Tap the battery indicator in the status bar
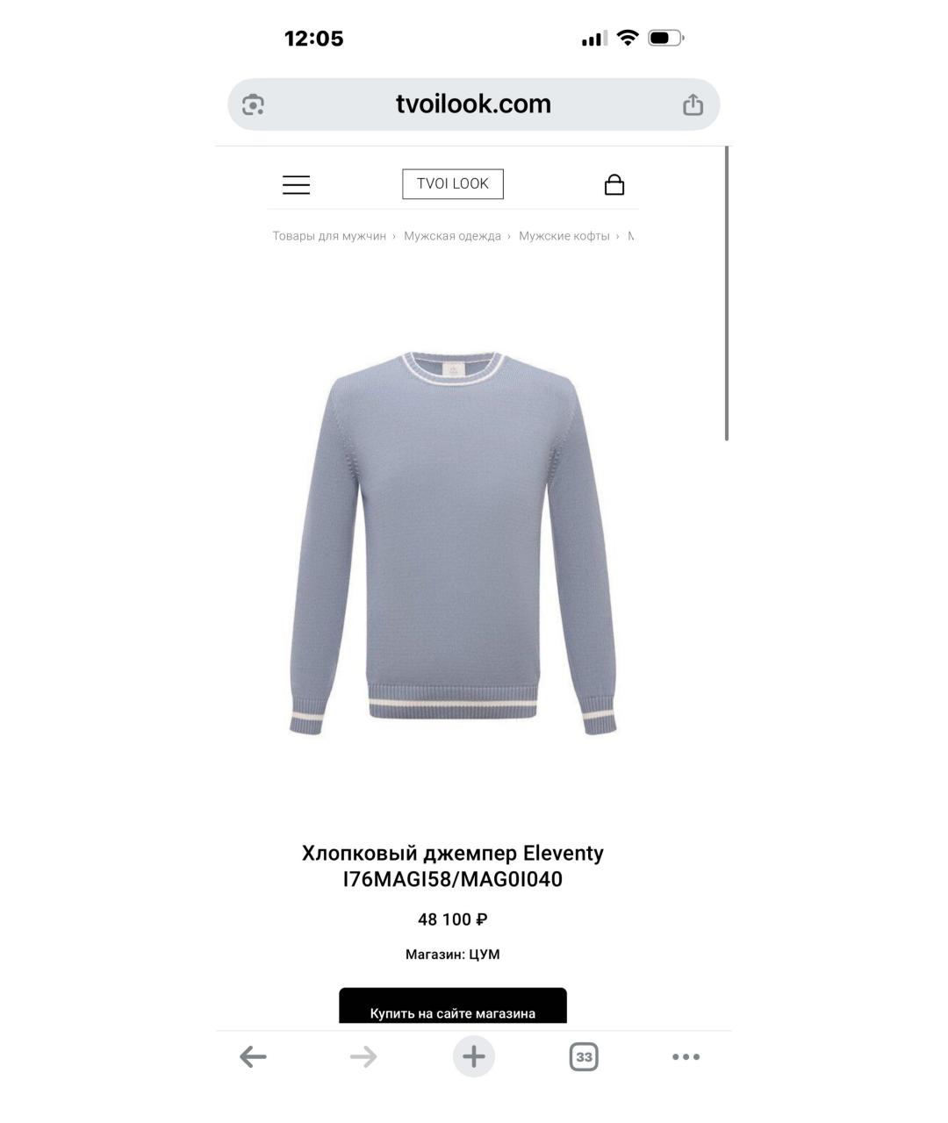The height and width of the screenshot is (1123, 948). (666, 38)
